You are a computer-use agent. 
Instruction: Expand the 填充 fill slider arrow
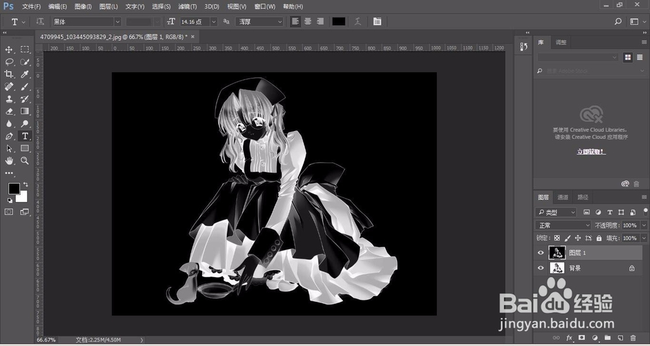[x=643, y=238]
